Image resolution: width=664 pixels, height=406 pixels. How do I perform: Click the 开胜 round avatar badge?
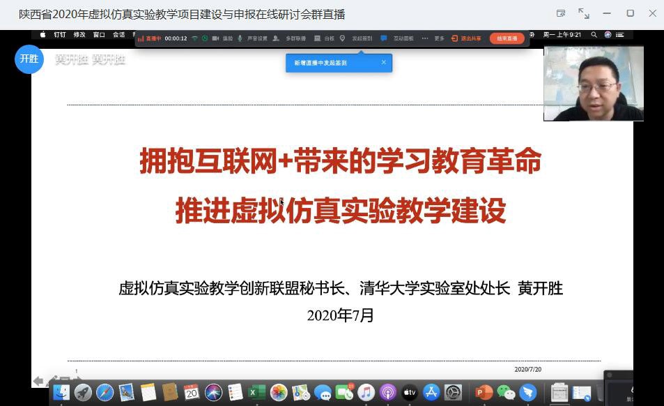coord(29,59)
